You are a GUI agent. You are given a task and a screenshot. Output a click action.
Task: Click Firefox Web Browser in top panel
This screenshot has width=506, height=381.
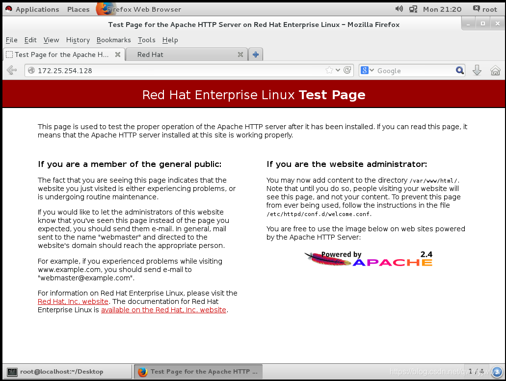click(139, 9)
